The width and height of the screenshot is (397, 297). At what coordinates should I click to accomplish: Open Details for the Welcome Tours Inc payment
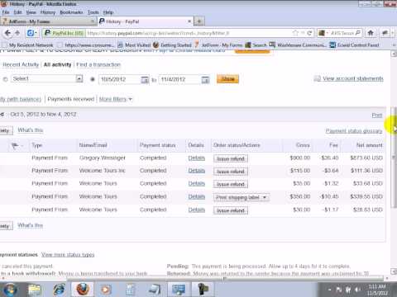pos(197,171)
